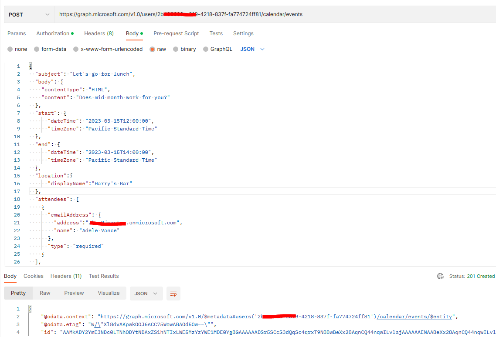Open the JSON body format dropdown
The image size is (496, 337).
click(x=252, y=49)
